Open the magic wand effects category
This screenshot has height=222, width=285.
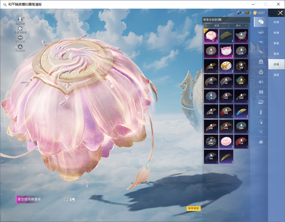[x=261, y=132]
